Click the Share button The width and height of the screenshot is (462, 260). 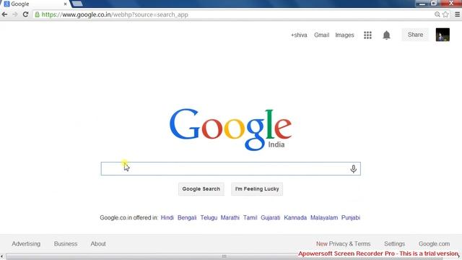coord(415,35)
